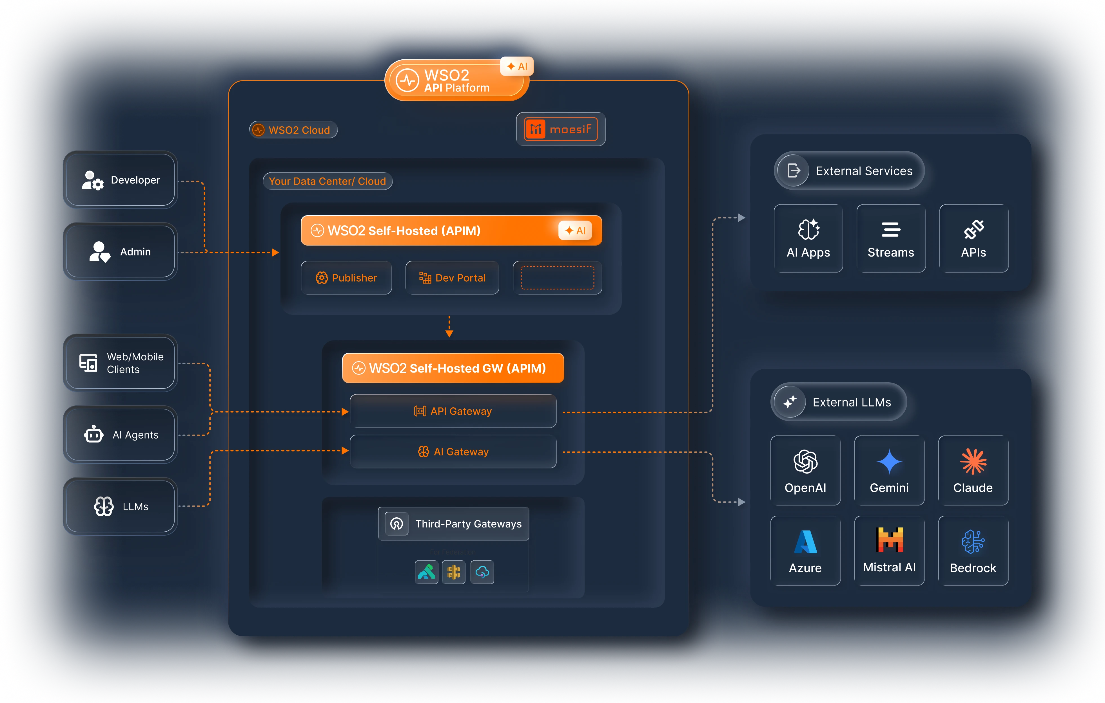Click the AI badge on WSO2 API Platform
Screen dimensions: 1105x703
pyautogui.click(x=517, y=66)
